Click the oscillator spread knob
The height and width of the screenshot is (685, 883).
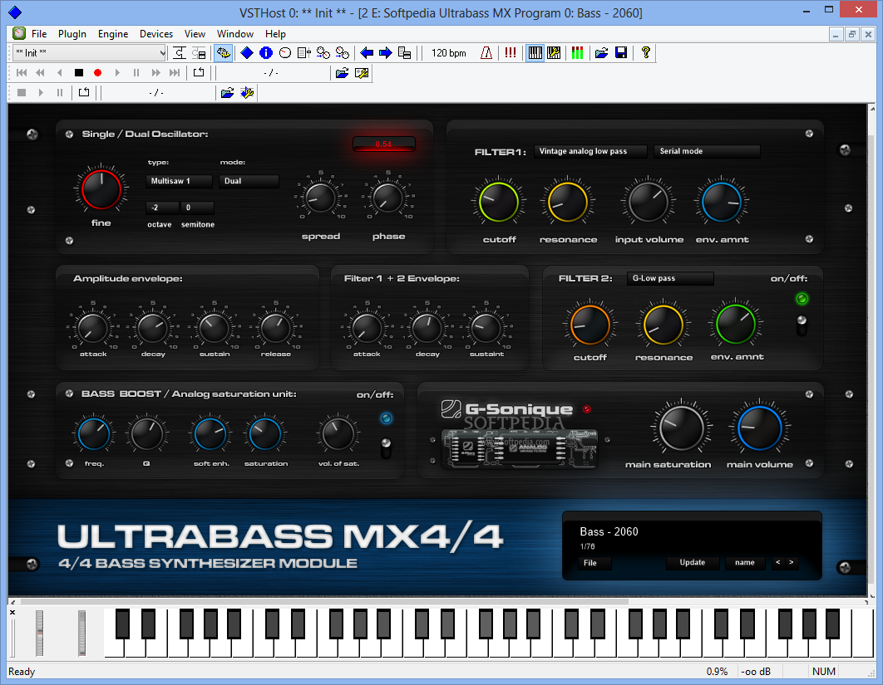320,198
